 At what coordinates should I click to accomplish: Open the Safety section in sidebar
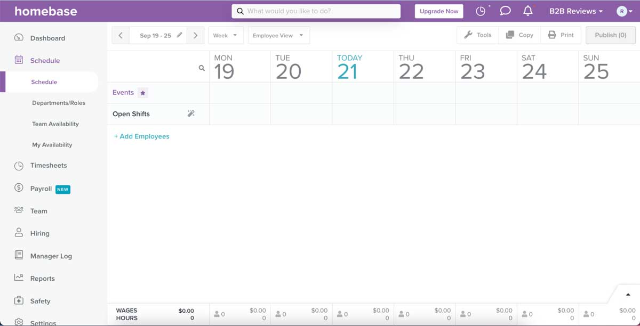coord(40,300)
